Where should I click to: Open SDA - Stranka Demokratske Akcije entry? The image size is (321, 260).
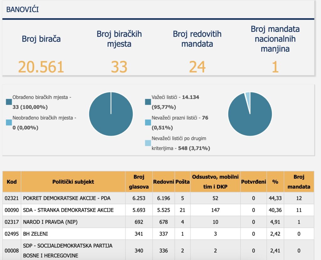(68, 210)
